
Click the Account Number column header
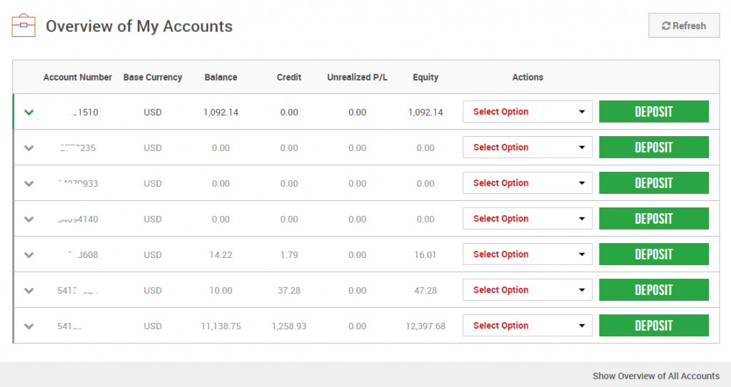coord(77,77)
